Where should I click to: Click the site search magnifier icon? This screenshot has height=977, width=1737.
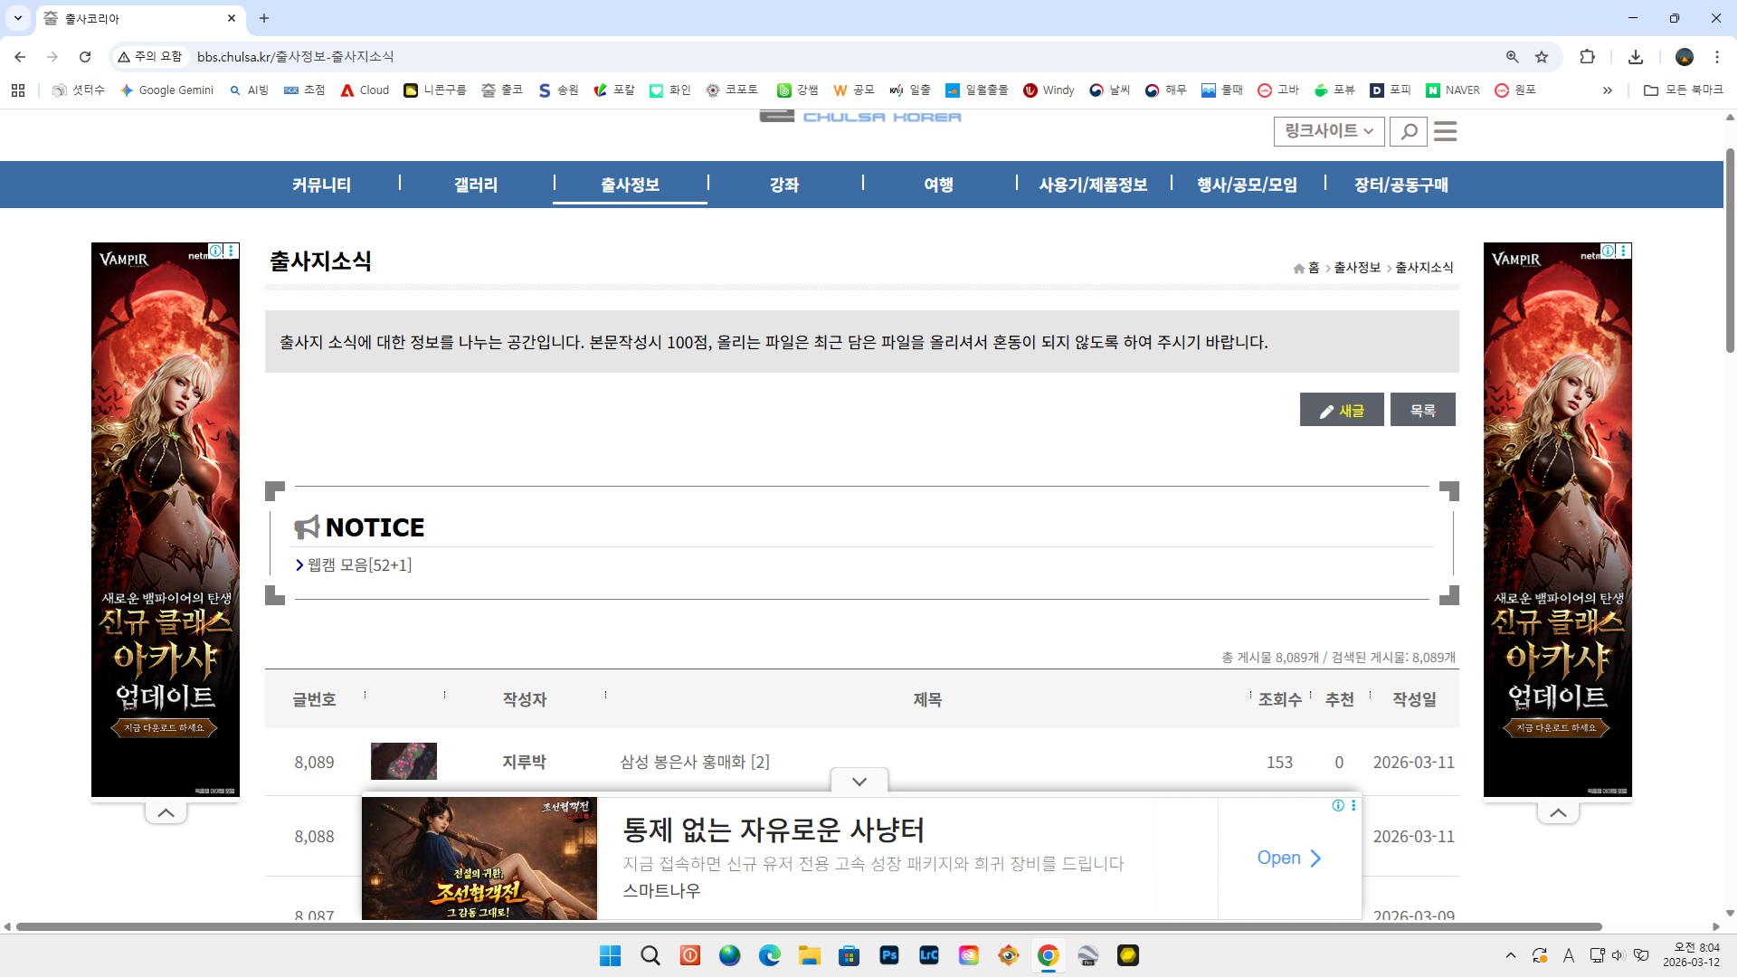(1409, 132)
